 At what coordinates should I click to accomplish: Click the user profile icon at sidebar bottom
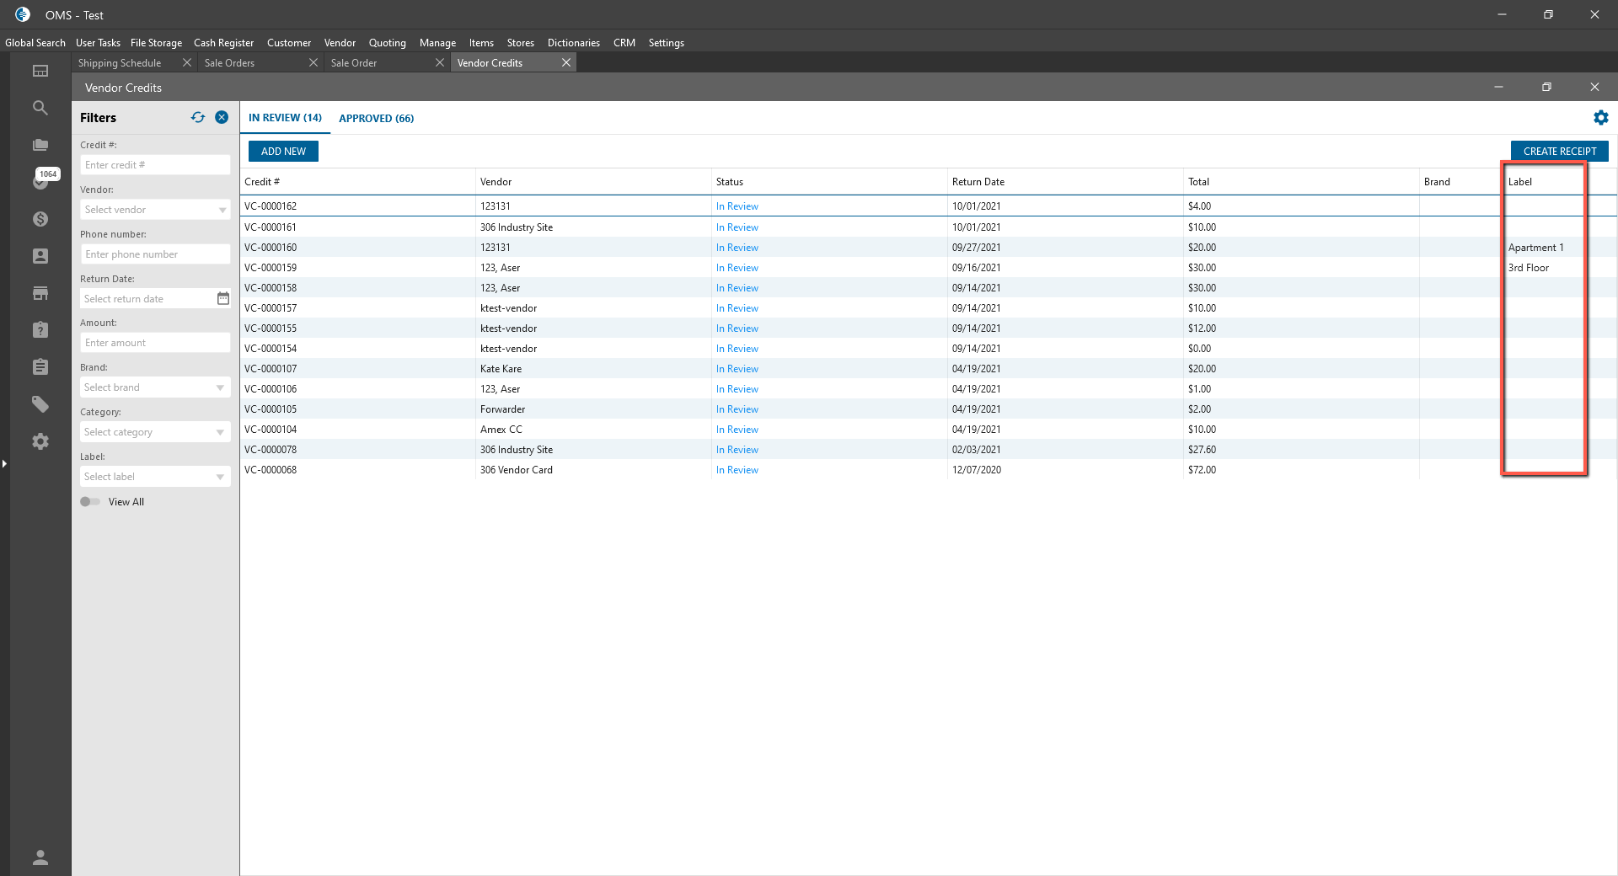click(x=40, y=857)
